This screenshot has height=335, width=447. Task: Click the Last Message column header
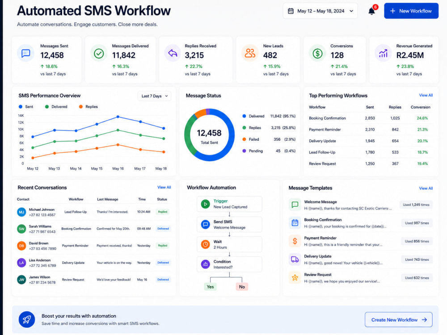click(x=107, y=199)
